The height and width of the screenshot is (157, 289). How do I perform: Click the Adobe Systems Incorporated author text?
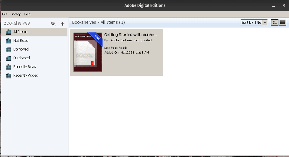click(131, 40)
